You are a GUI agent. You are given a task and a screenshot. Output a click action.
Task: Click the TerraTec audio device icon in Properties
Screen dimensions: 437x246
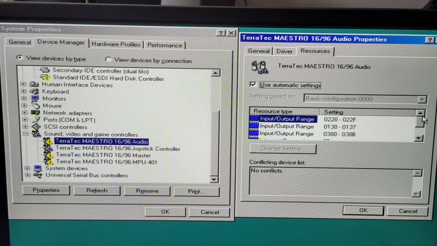pos(260,67)
